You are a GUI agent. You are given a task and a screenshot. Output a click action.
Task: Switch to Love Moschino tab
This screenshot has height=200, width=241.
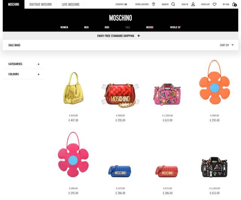pos(70,4)
